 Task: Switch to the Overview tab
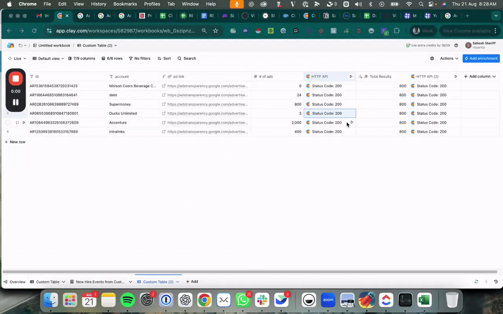[x=15, y=282]
